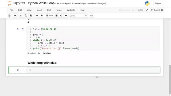Click the Python logo icon
The image size is (171, 96).
click(x=147, y=3)
